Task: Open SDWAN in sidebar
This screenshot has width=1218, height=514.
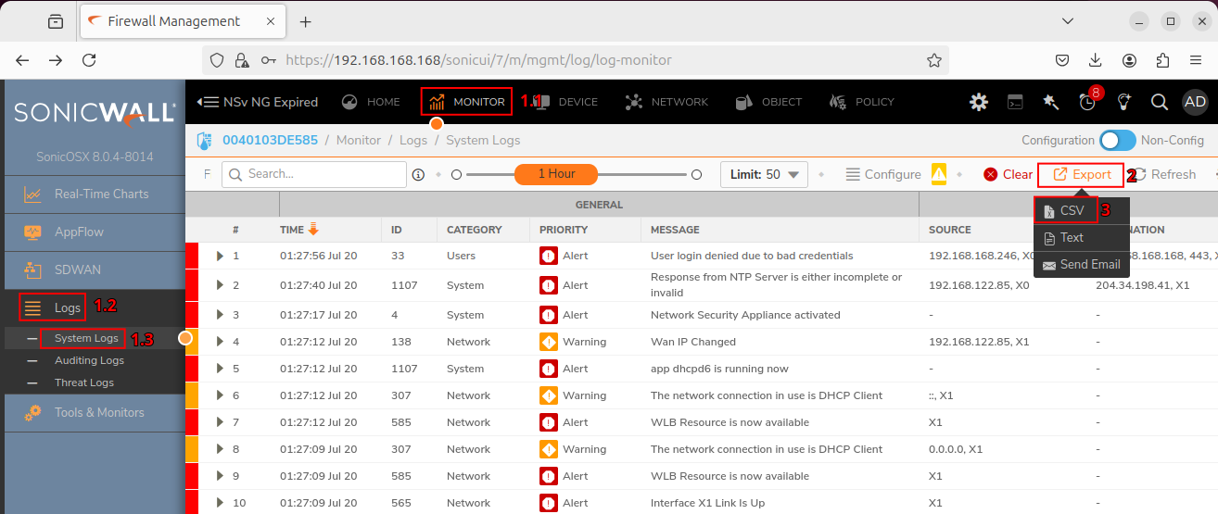Action: click(x=93, y=270)
